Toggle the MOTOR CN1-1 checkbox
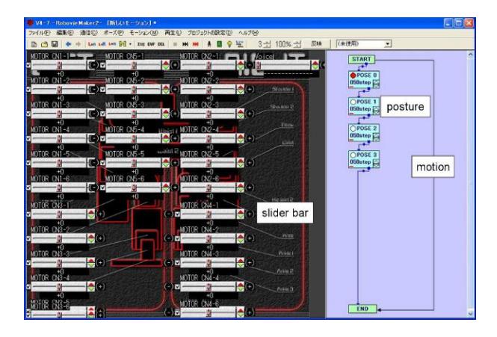This screenshot has height=337, width=497. pyautogui.click(x=28, y=65)
